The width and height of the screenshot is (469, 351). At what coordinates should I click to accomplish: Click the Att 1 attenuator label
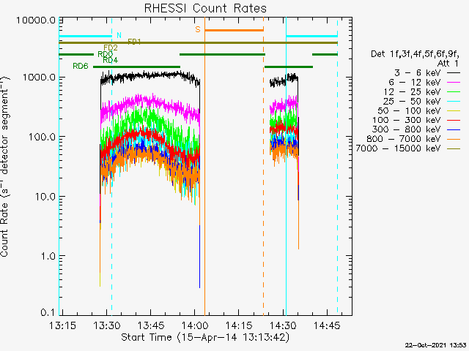click(448, 64)
